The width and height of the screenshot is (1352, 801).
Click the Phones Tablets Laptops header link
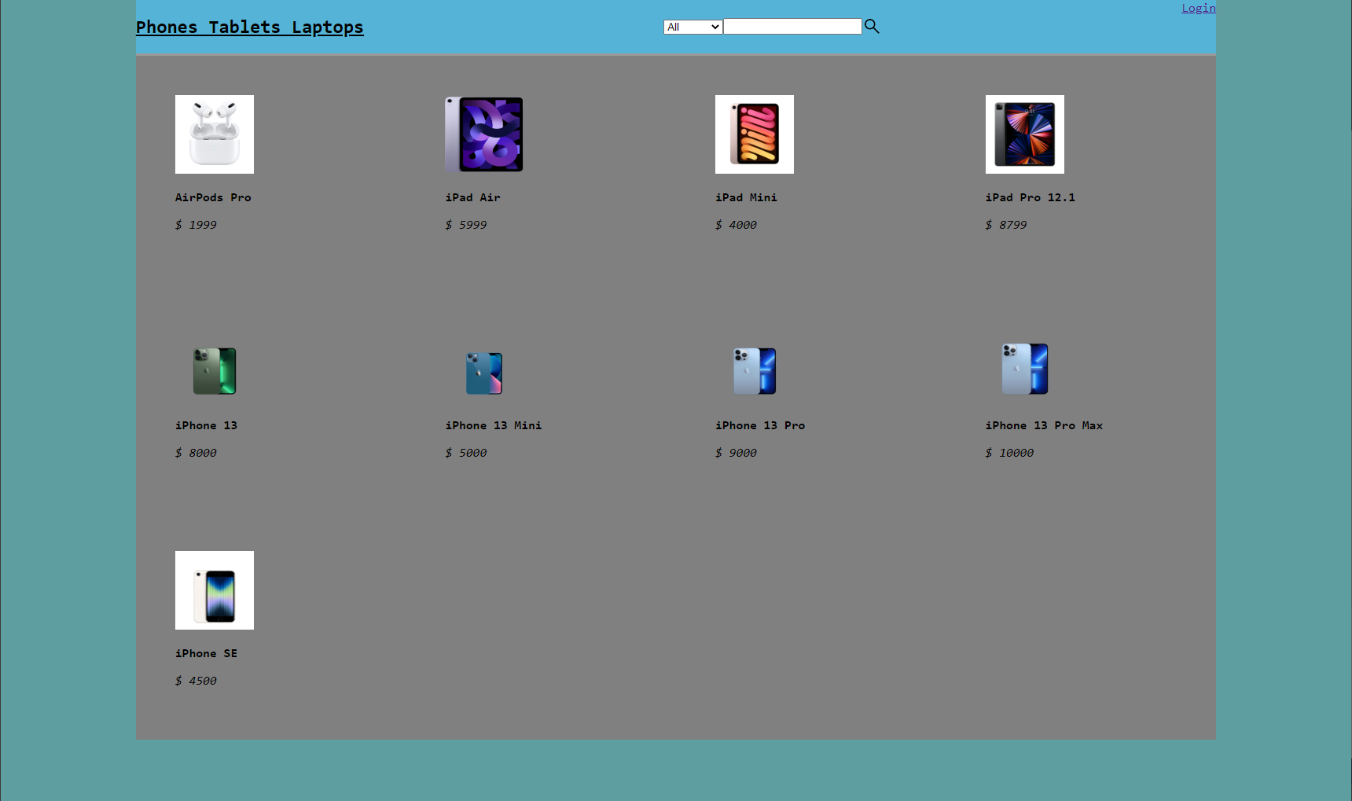(x=249, y=27)
